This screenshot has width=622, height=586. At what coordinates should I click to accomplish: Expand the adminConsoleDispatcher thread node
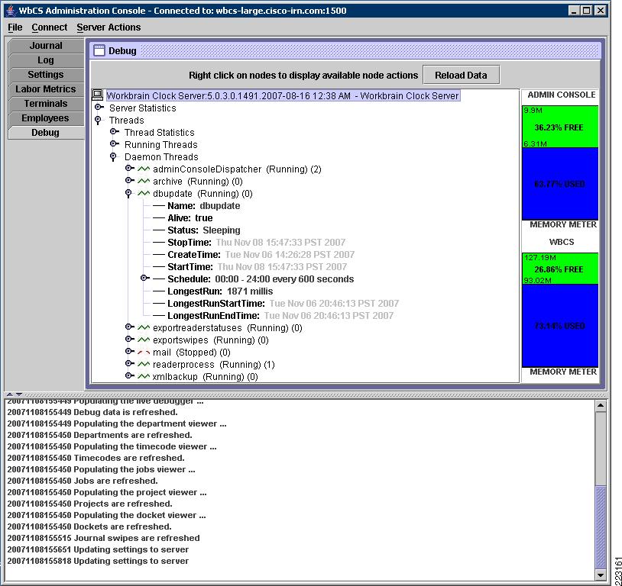129,169
